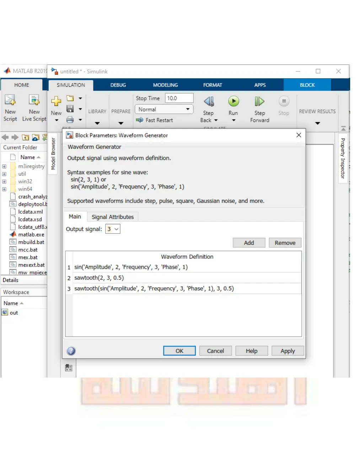Image resolution: width=364 pixels, height=471 pixels.
Task: Select waveform row 2 sawtooth(2, 3, 0.5)
Action: (187, 278)
